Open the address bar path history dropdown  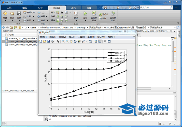coord(175,27)
